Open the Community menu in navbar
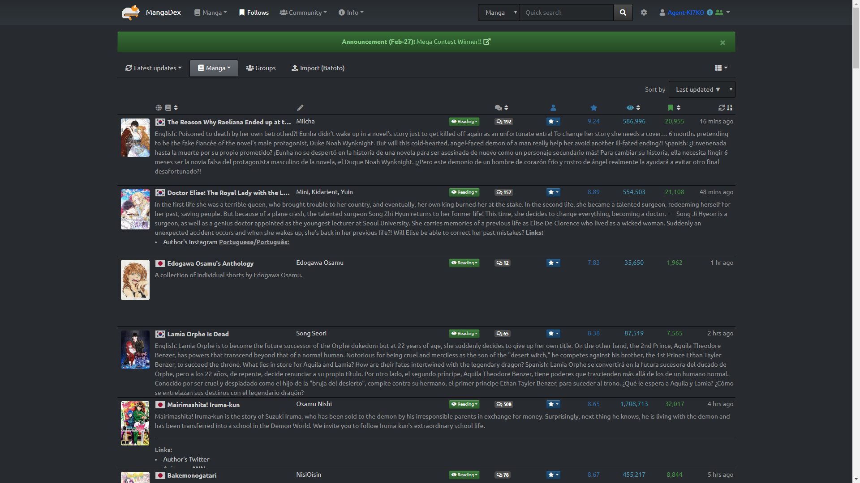This screenshot has height=483, width=860. pos(303,13)
